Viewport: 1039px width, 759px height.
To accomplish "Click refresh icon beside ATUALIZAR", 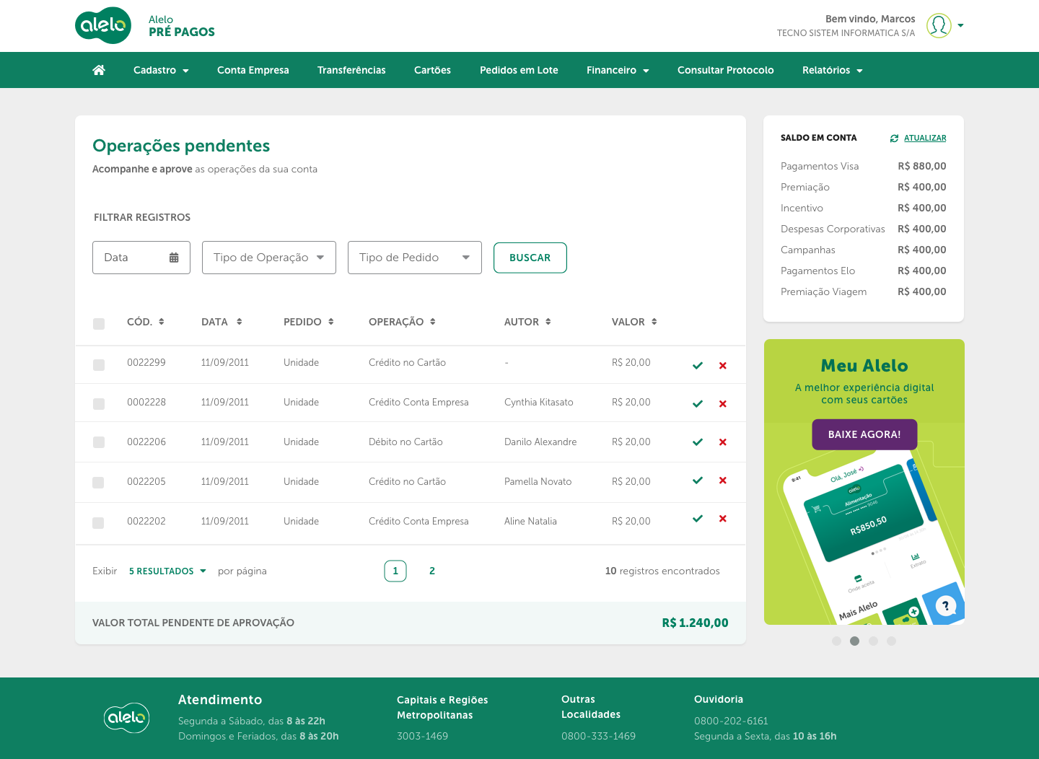I will pyautogui.click(x=894, y=138).
